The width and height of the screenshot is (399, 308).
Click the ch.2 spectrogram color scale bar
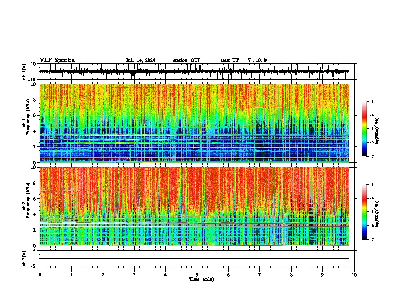[x=365, y=212]
